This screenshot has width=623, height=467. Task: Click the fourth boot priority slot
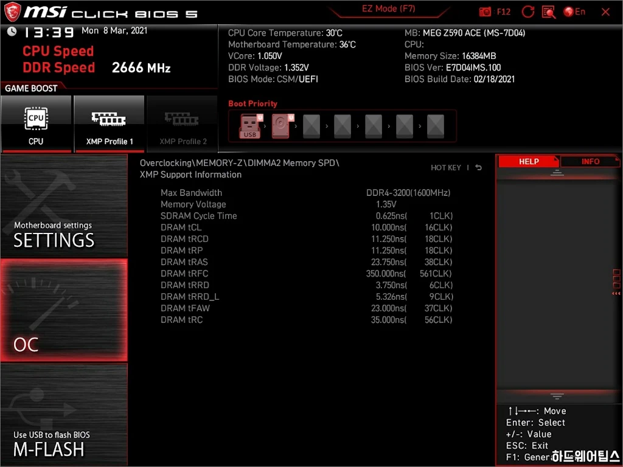pos(343,126)
